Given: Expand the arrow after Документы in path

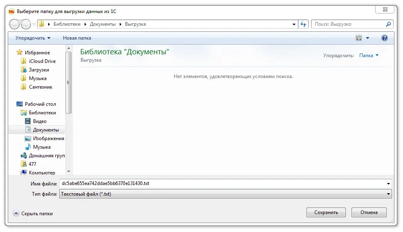Looking at the screenshot, I should pyautogui.click(x=120, y=25).
